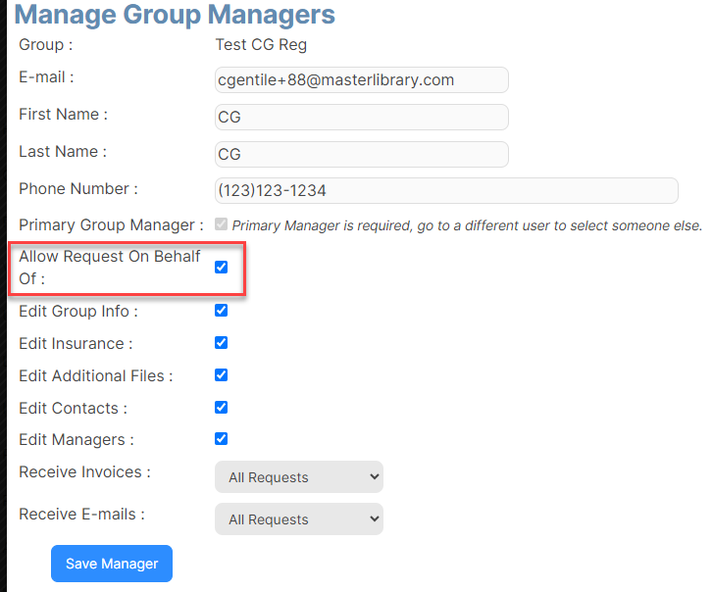Uncheck the Edit Group Info checkbox
Viewport: 713px width, 592px height.
(221, 311)
